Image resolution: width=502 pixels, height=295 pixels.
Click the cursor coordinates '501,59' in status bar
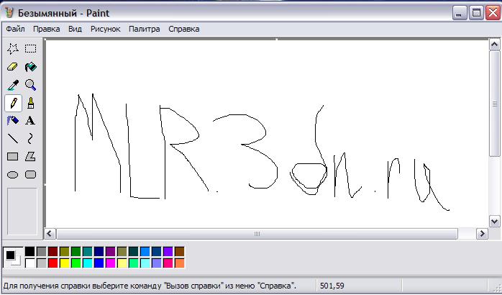(332, 286)
